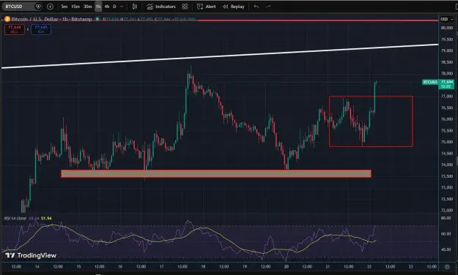The image size is (458, 275).
Task: Open the Indicators dialog
Action: (x=161, y=7)
